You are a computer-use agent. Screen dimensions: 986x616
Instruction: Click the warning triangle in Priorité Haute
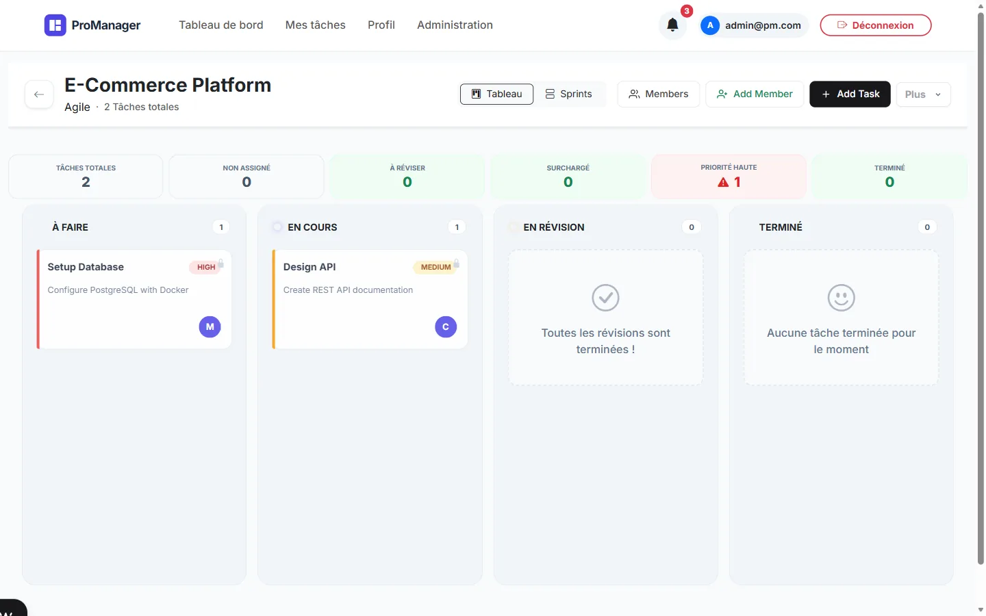(723, 182)
